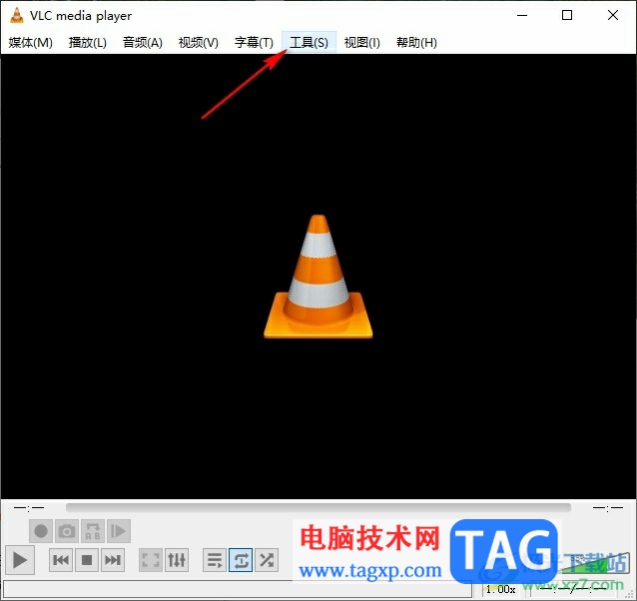Viewport: 637px width, 601px height.
Task: Toggle the A-B loop button
Action: click(x=93, y=531)
